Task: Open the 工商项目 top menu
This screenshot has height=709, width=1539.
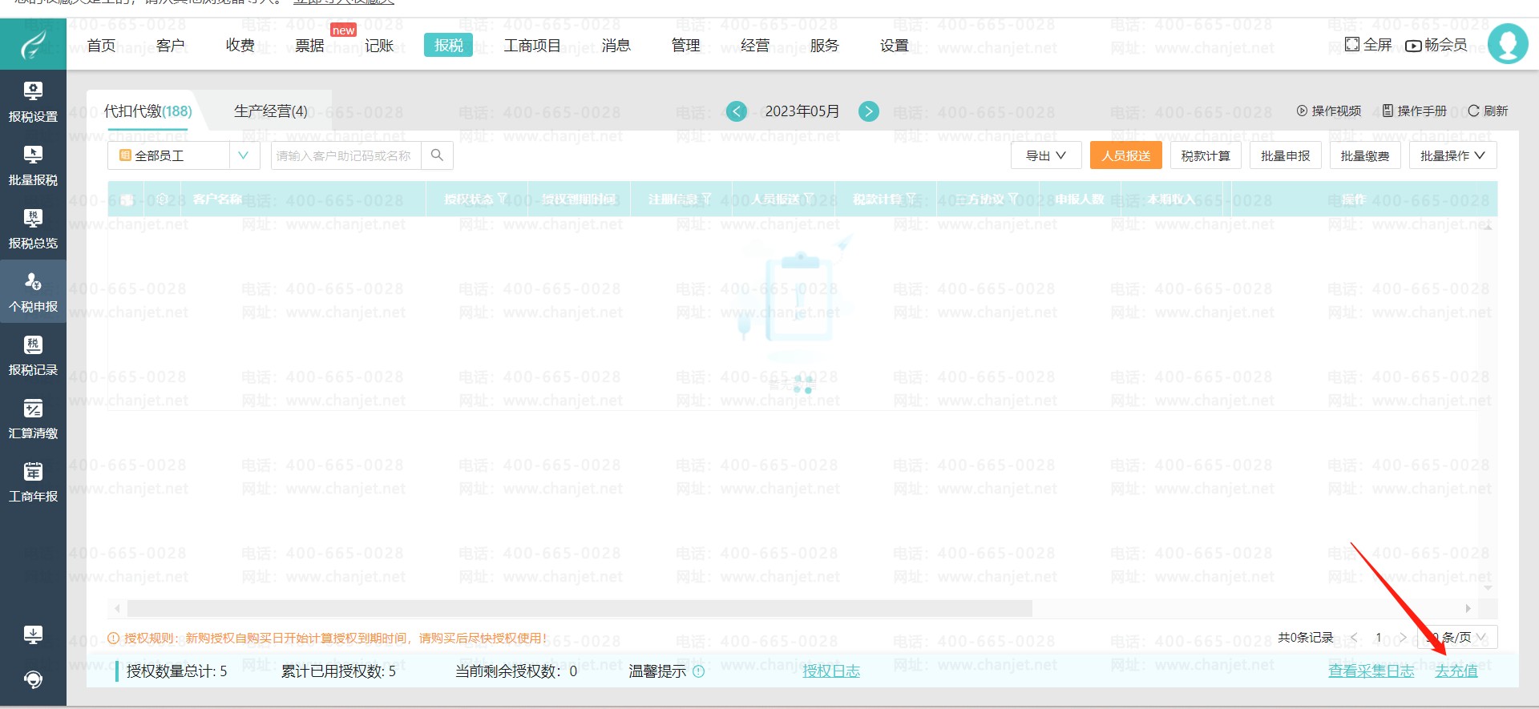Action: point(531,46)
